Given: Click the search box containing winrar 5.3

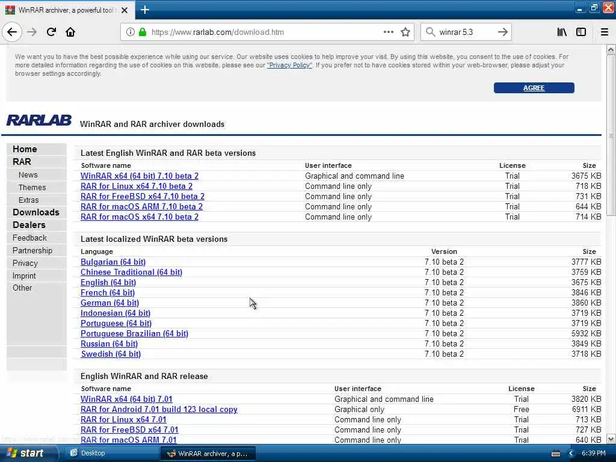Looking at the screenshot, I should click(x=466, y=32).
